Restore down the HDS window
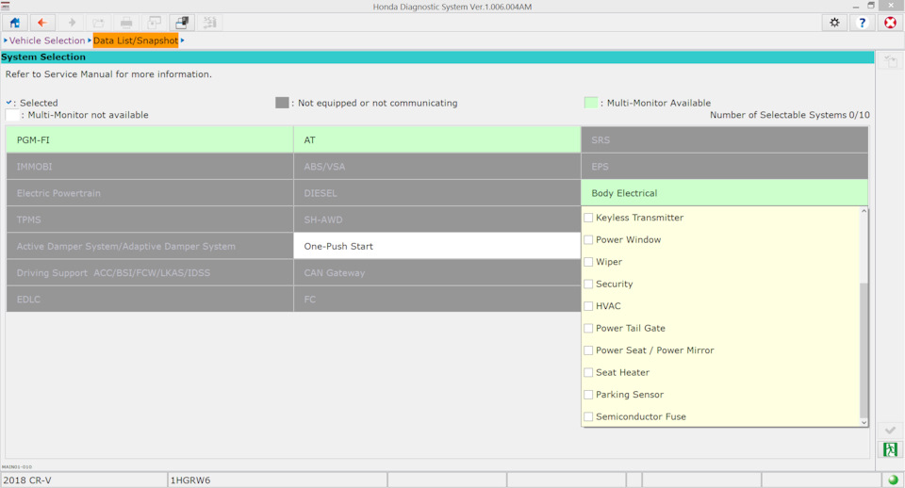This screenshot has height=488, width=905. [x=871, y=6]
